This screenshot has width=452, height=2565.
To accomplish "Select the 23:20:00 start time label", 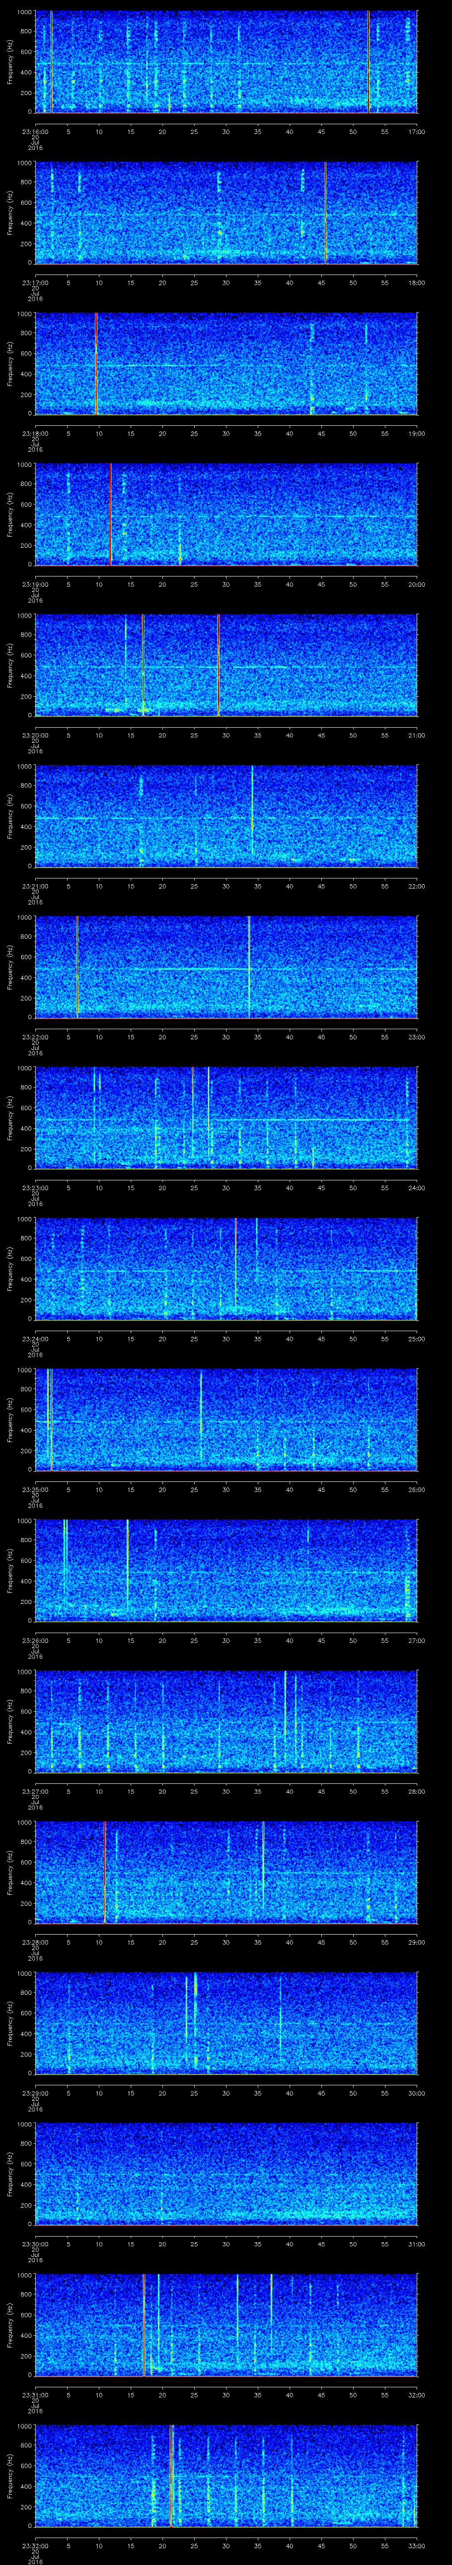I will 35,735.
